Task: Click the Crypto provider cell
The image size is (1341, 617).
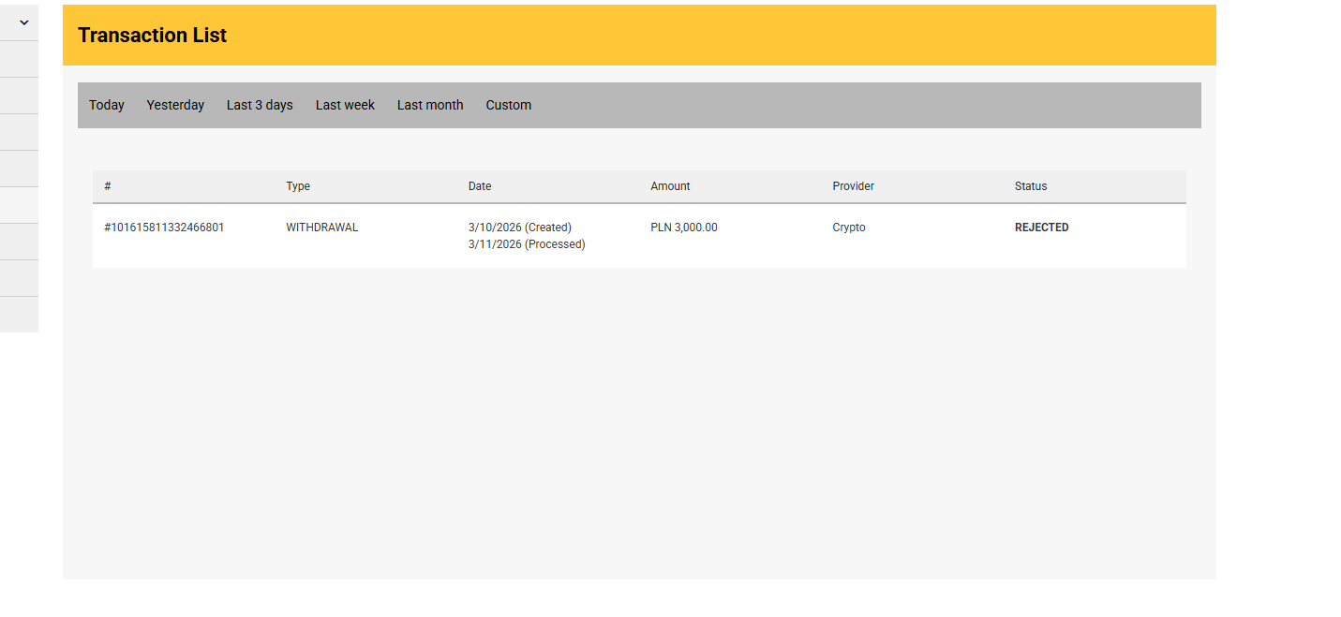Action: (849, 228)
